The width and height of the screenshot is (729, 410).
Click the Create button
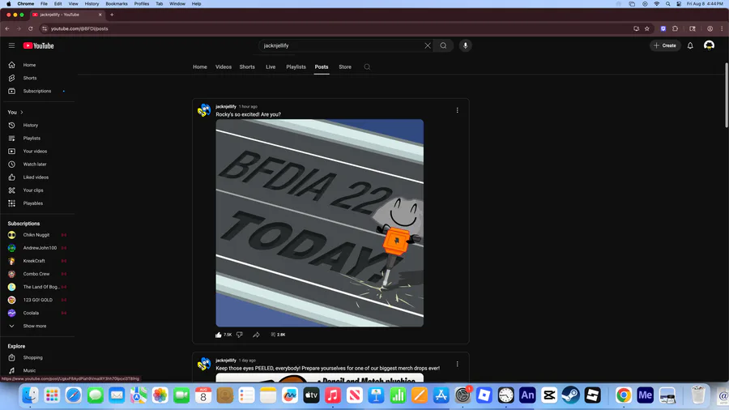tap(665, 45)
